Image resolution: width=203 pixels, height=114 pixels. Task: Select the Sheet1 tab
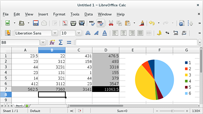point(19,106)
